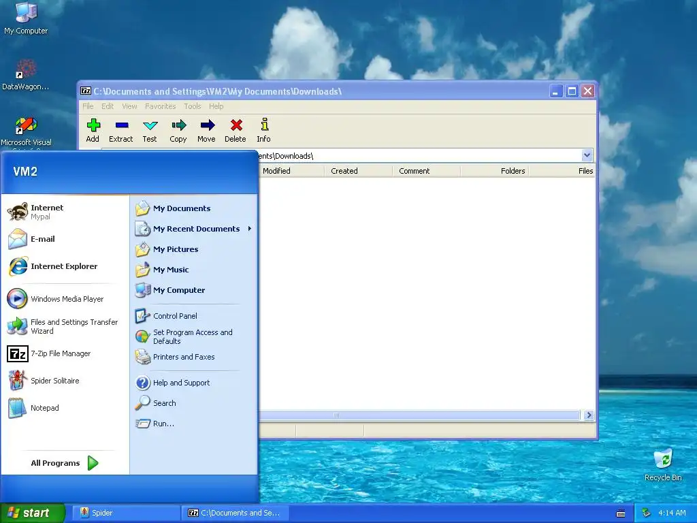Open Search from Start menu
Screen dimensions: 697x523
coord(156,403)
